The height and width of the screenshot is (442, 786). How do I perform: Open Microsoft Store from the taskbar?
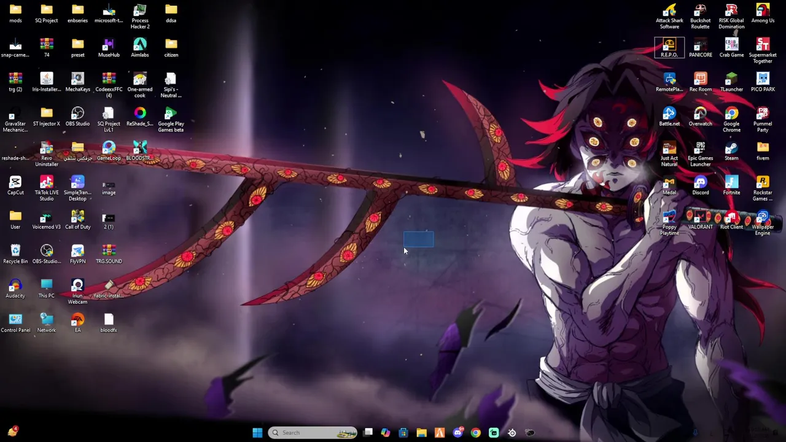click(x=403, y=433)
